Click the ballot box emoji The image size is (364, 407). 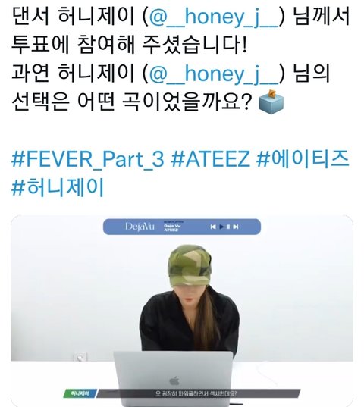[x=271, y=102]
